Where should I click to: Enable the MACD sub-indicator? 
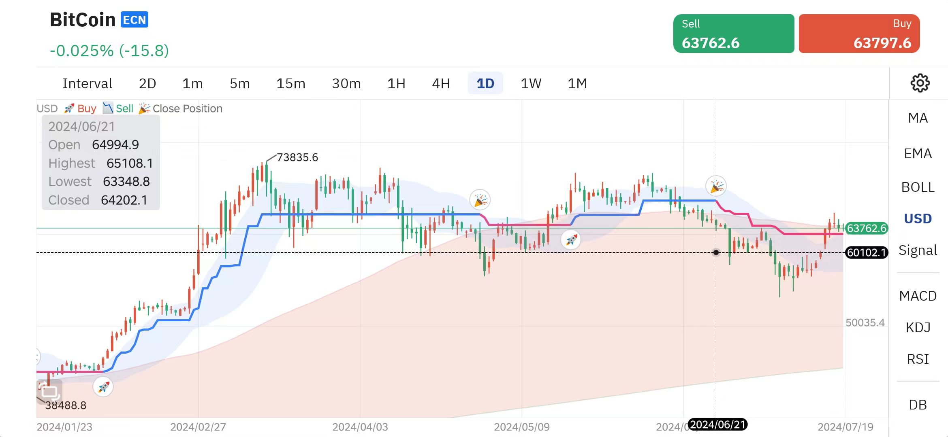click(x=918, y=296)
